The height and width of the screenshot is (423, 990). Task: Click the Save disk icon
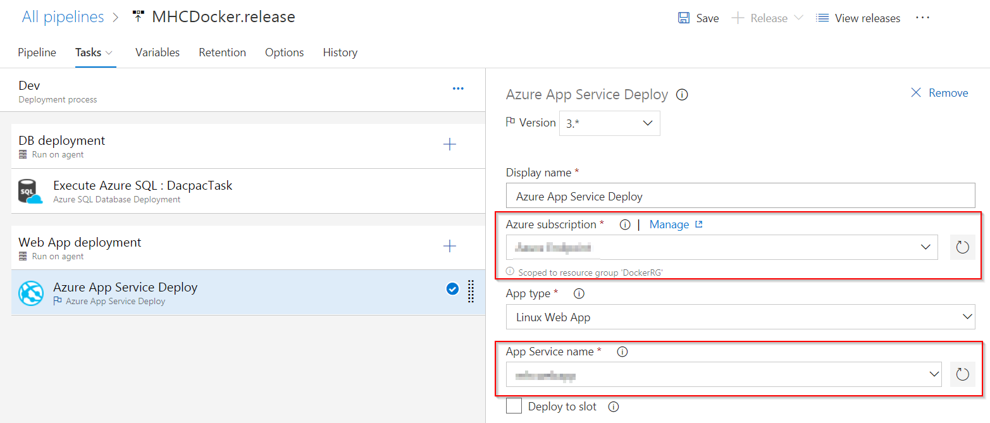684,18
